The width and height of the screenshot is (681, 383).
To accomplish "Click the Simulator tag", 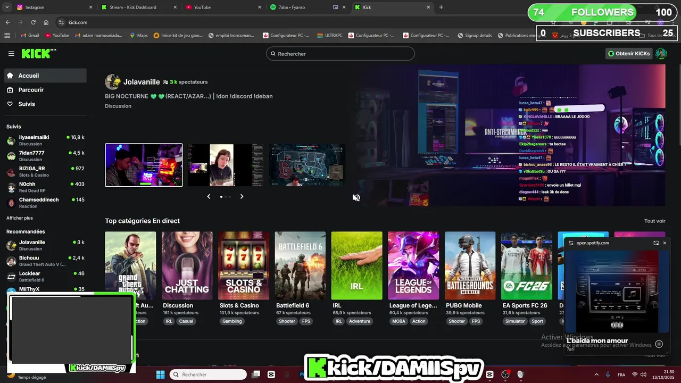I will pyautogui.click(x=515, y=321).
